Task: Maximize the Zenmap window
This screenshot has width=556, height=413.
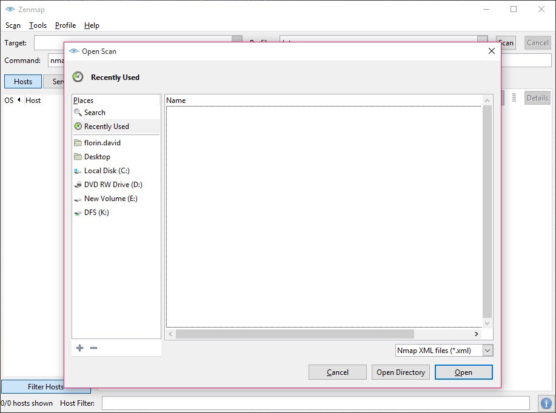Action: tap(514, 9)
